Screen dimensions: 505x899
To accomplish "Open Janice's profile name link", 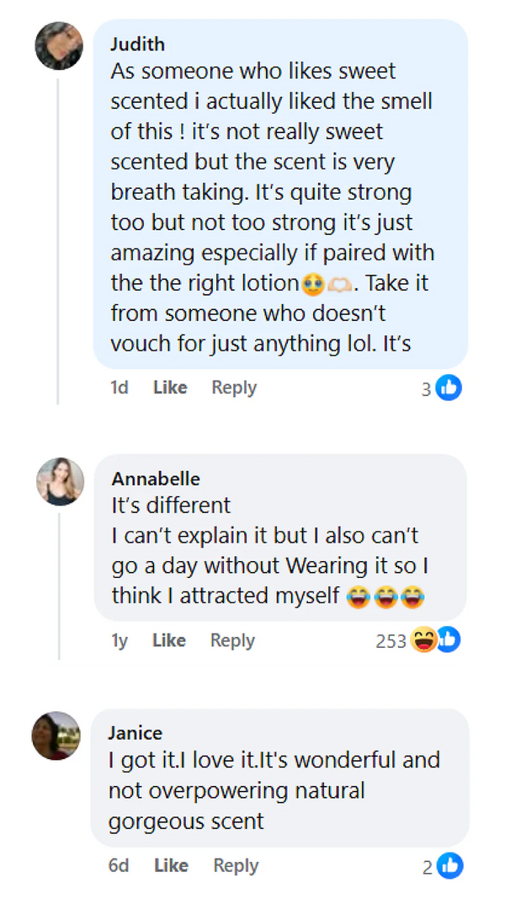I will [136, 733].
